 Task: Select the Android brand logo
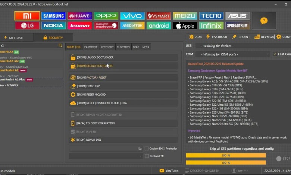click(159, 26)
